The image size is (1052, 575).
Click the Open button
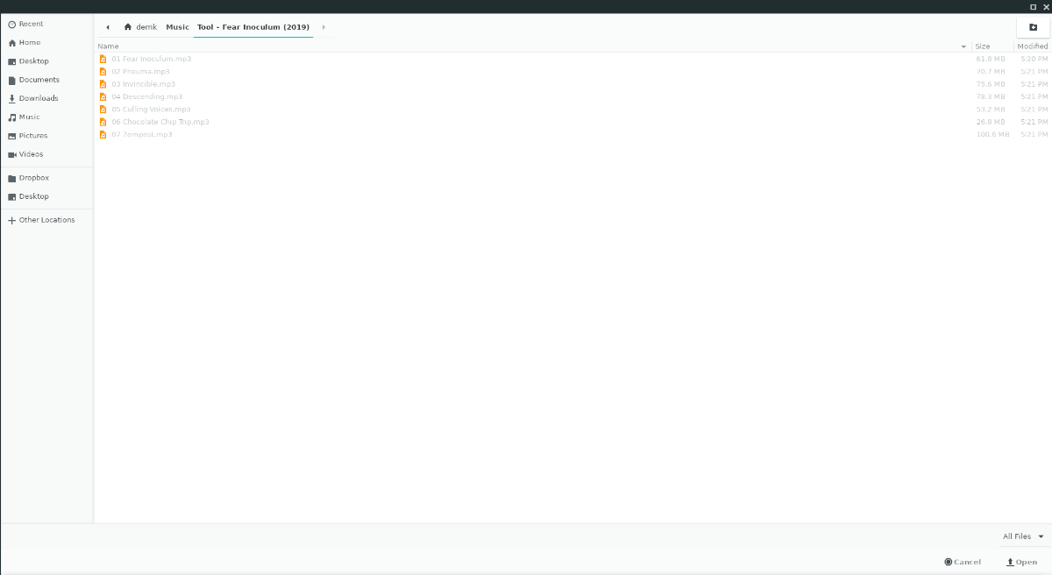pos(1022,562)
